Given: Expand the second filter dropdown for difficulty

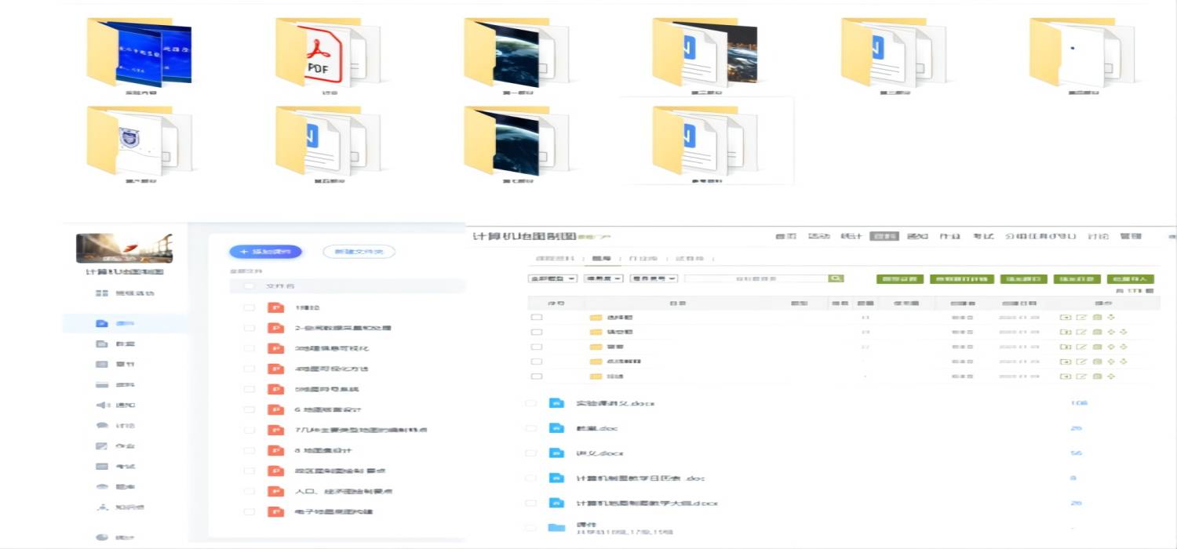Looking at the screenshot, I should [x=603, y=278].
